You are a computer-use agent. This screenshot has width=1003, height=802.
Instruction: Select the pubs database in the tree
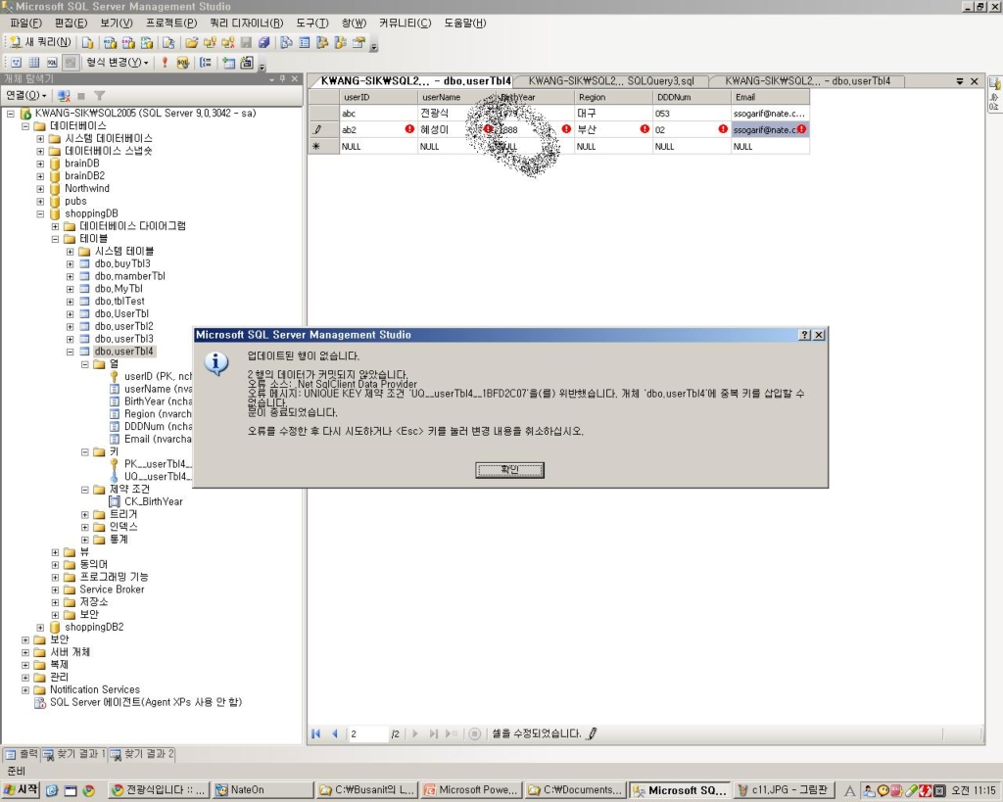tap(75, 202)
